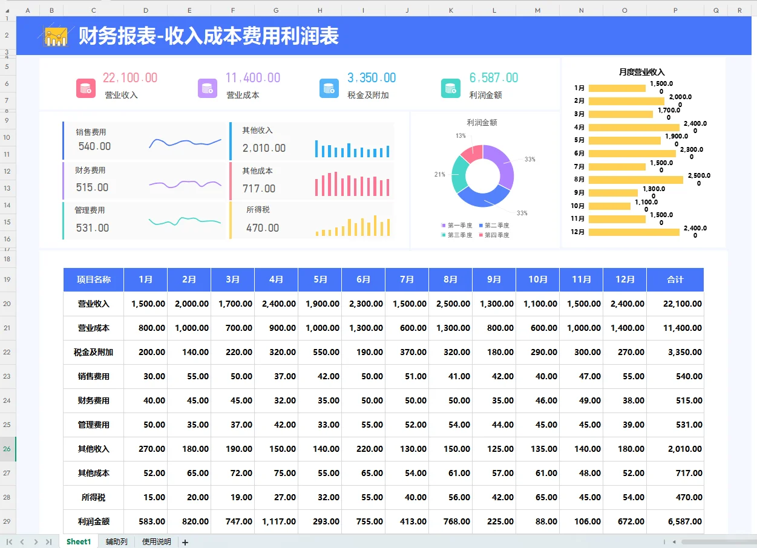Open the 使用说明 sheet tab

pos(156,542)
